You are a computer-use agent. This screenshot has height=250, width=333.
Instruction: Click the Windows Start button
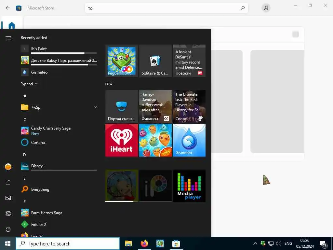8,243
